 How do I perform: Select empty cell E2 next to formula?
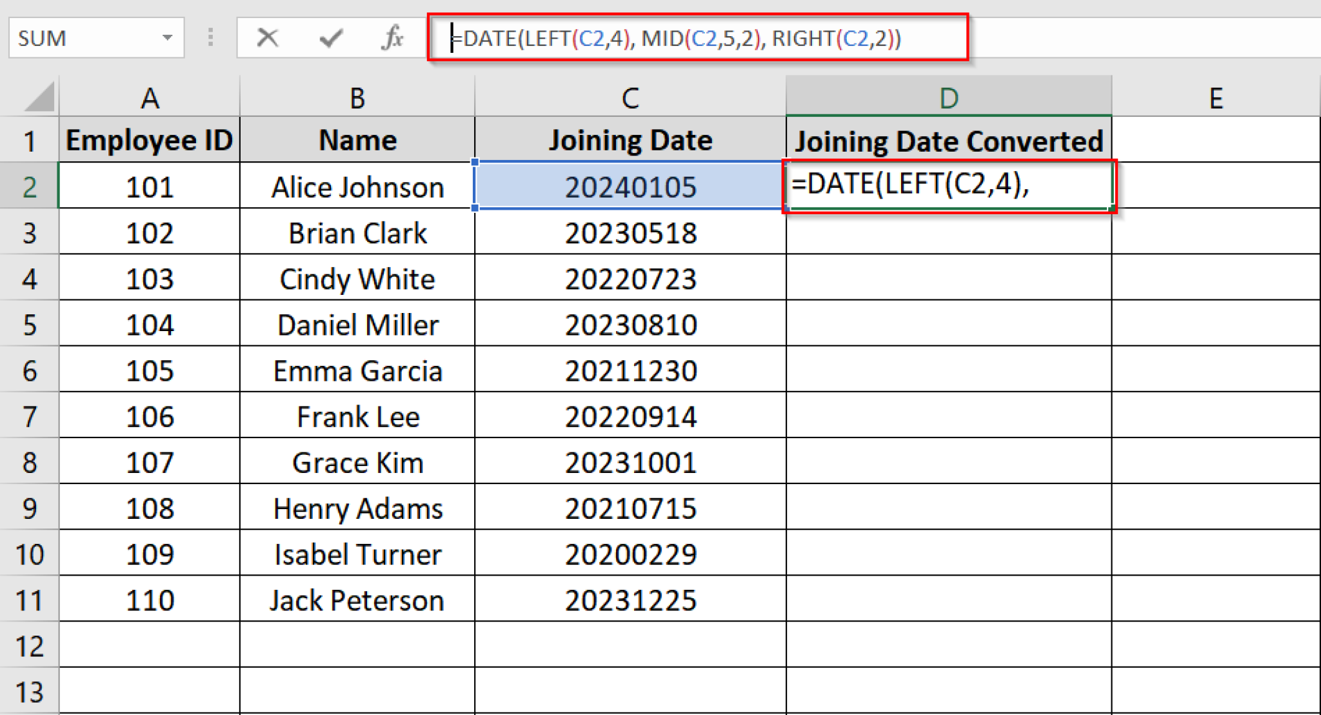pos(1216,186)
